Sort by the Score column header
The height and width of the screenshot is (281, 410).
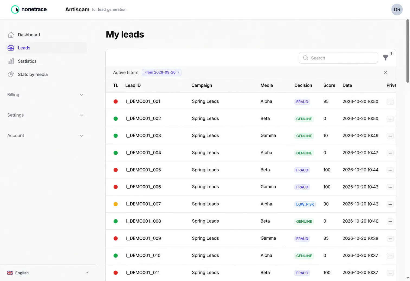(329, 85)
